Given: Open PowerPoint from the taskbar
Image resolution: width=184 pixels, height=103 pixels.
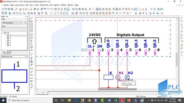Looking at the screenshot, I should (129, 100).
